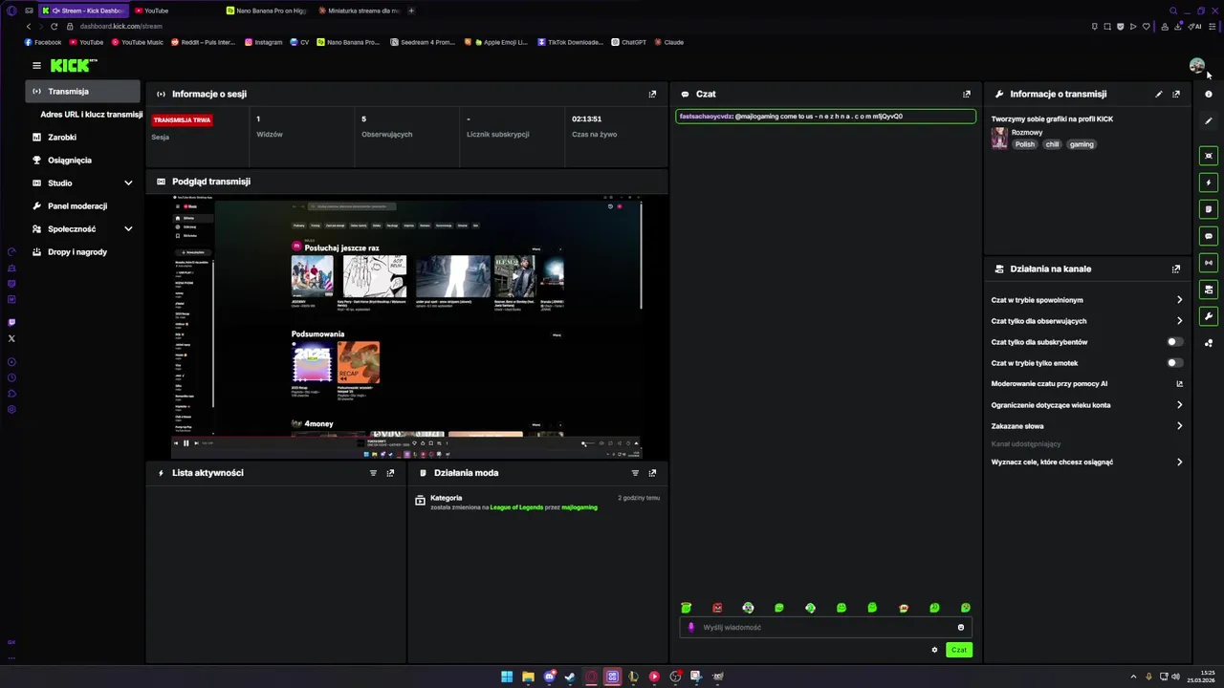Image resolution: width=1224 pixels, height=688 pixels.
Task: Open Wyznacz cele, które chcesz osiągnąć
Action: 1087,462
